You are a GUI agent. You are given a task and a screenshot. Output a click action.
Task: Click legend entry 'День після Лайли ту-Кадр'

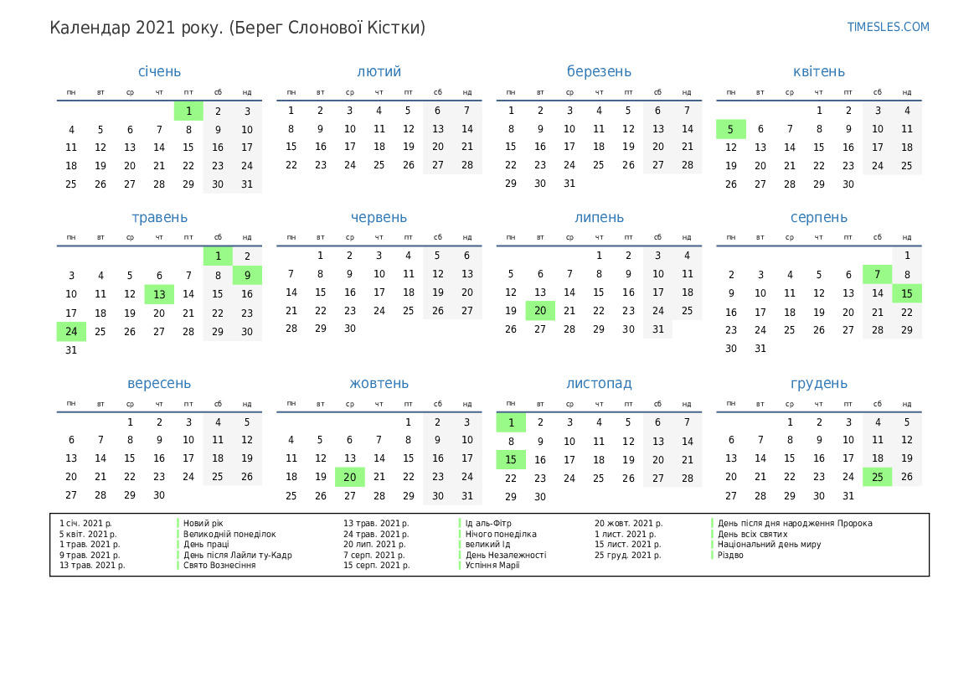coord(237,555)
